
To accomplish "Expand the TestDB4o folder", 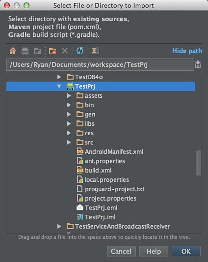I will click(x=59, y=77).
